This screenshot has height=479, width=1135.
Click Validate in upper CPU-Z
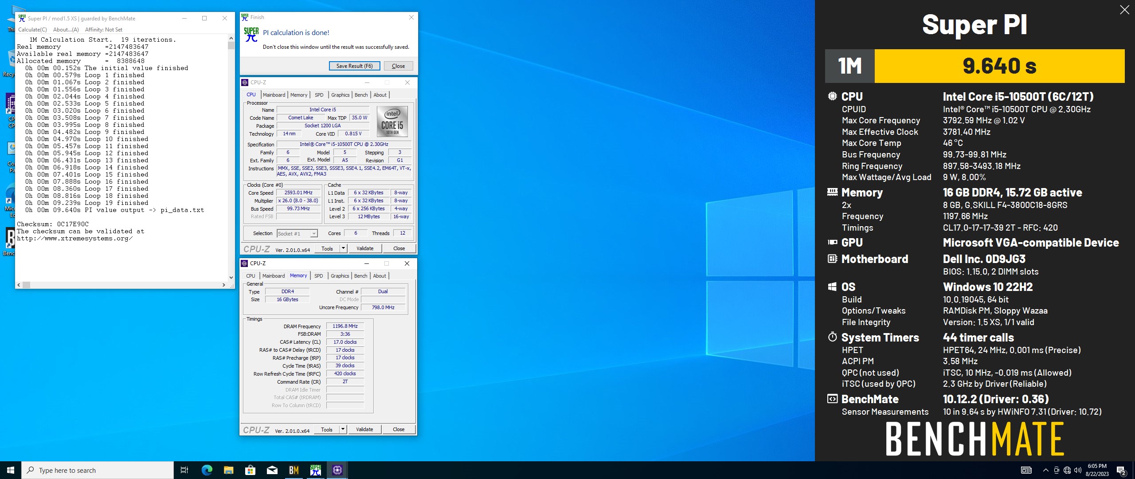(365, 249)
